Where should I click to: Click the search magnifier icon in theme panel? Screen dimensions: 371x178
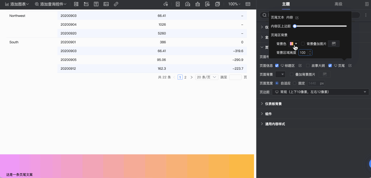click(264, 15)
